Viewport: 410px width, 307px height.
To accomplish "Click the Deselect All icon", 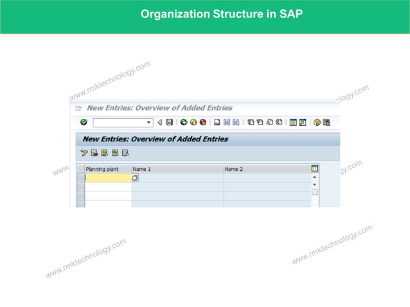I will [x=125, y=153].
